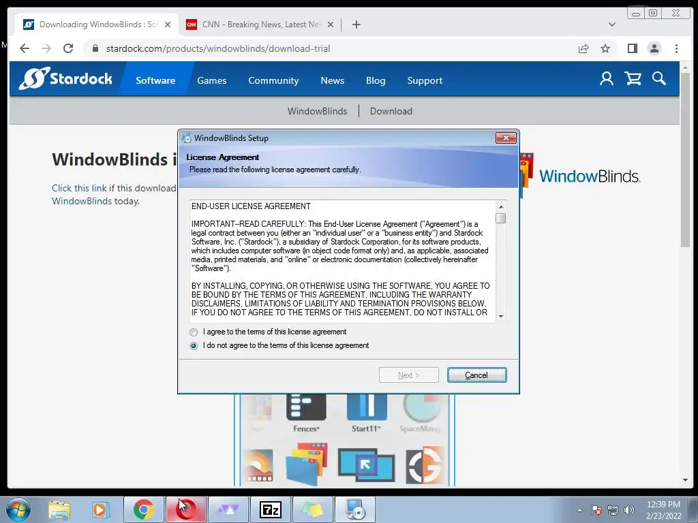The height and width of the screenshot is (523, 698).
Task: Close the CNN Breaking News tab
Action: [x=331, y=25]
